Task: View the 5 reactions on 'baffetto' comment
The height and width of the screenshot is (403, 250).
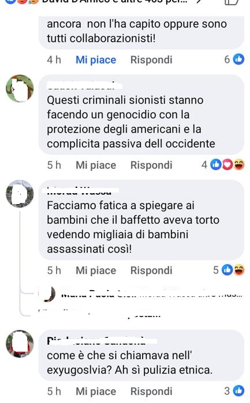Action: point(229,270)
